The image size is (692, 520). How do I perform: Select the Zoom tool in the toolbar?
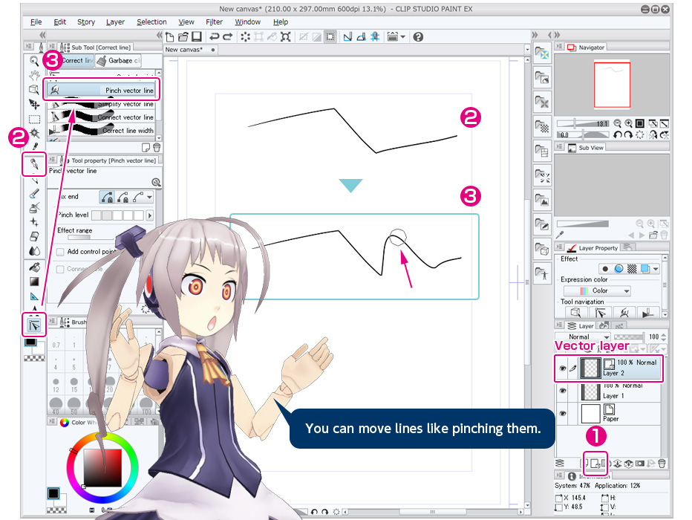(x=33, y=62)
